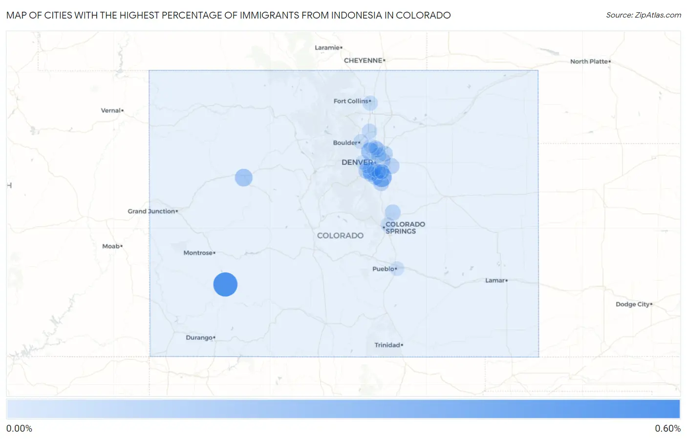Click the CHEYENNE city label
Screen dimensions: 687x439
363,61
